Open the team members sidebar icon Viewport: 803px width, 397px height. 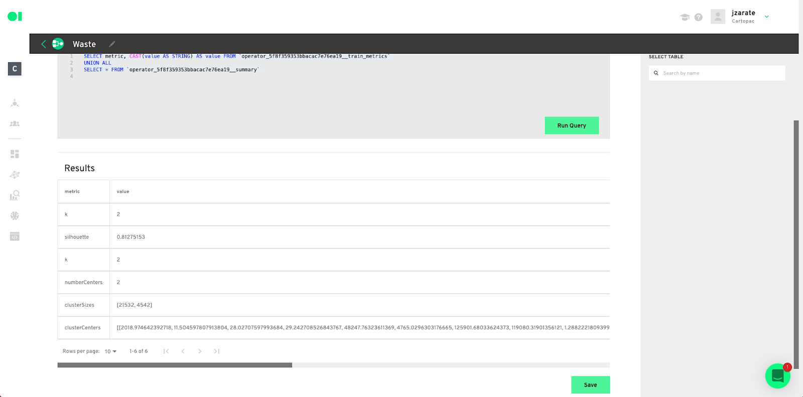[15, 123]
